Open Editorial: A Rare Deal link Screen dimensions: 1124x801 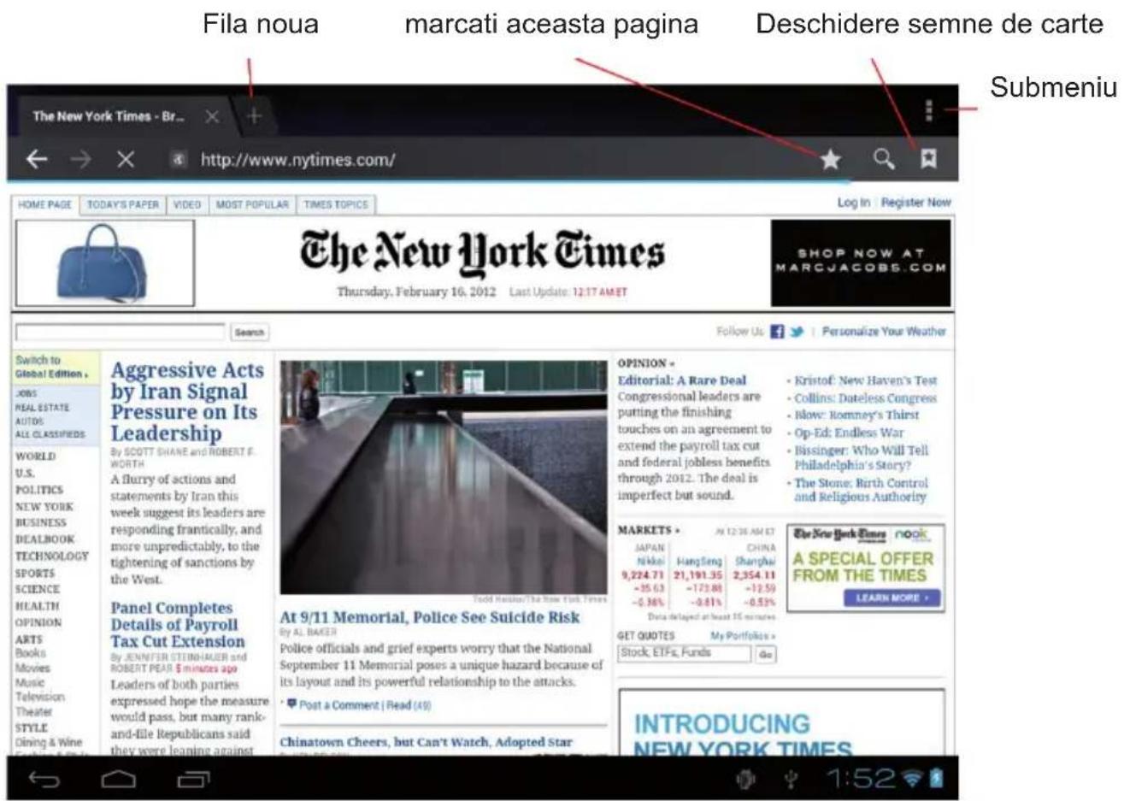pyautogui.click(x=682, y=380)
